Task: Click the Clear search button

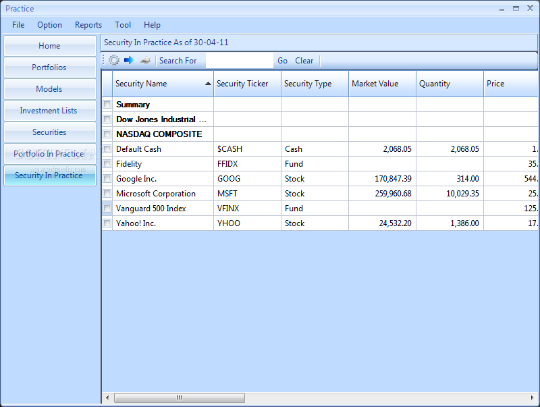Action: (x=304, y=61)
